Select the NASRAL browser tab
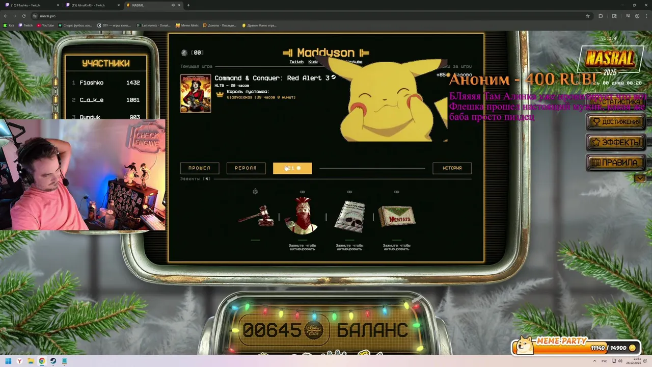Image resolution: width=652 pixels, height=367 pixels. point(153,5)
